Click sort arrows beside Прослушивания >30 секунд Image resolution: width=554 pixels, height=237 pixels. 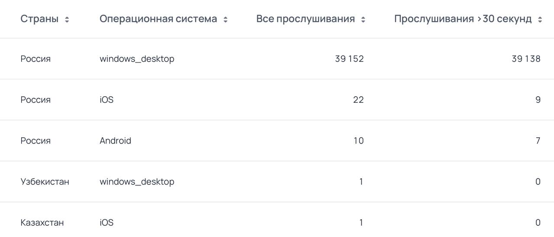point(540,19)
